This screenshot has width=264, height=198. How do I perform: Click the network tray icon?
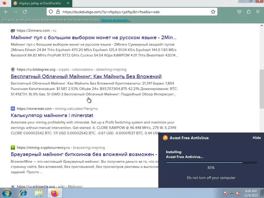pos(232,193)
